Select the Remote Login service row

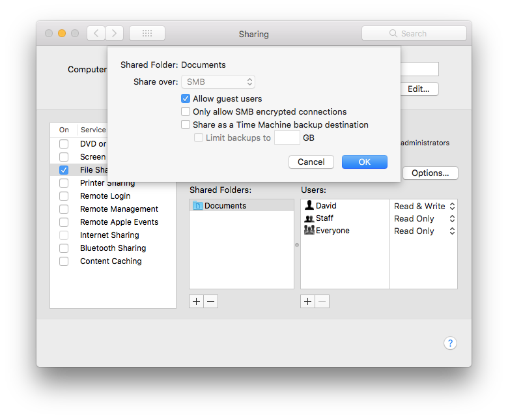(113, 195)
